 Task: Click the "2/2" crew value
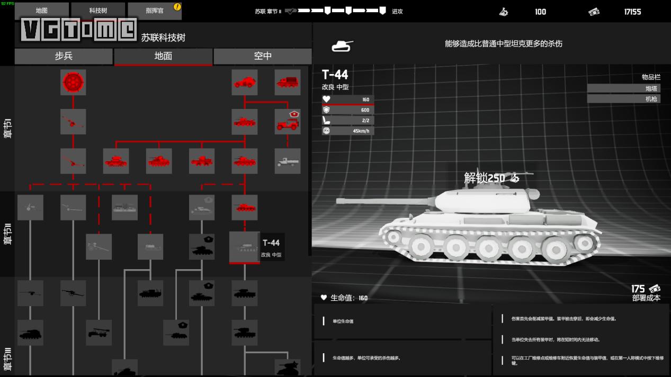click(365, 121)
